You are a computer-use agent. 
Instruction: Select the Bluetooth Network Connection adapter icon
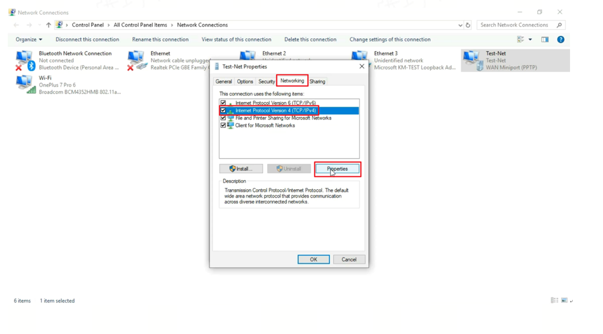click(x=25, y=60)
